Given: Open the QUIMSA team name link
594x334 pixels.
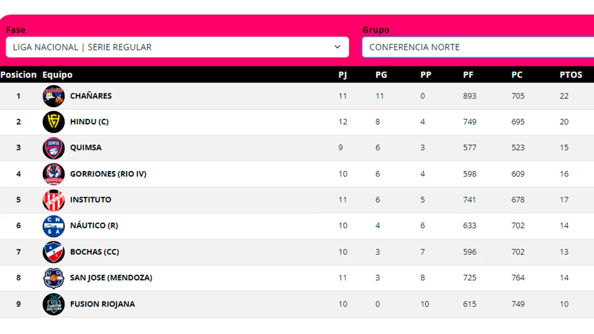Looking at the screenshot, I should 86,148.
